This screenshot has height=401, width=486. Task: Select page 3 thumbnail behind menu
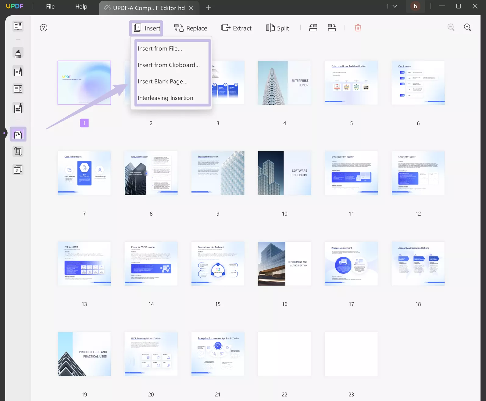228,83
